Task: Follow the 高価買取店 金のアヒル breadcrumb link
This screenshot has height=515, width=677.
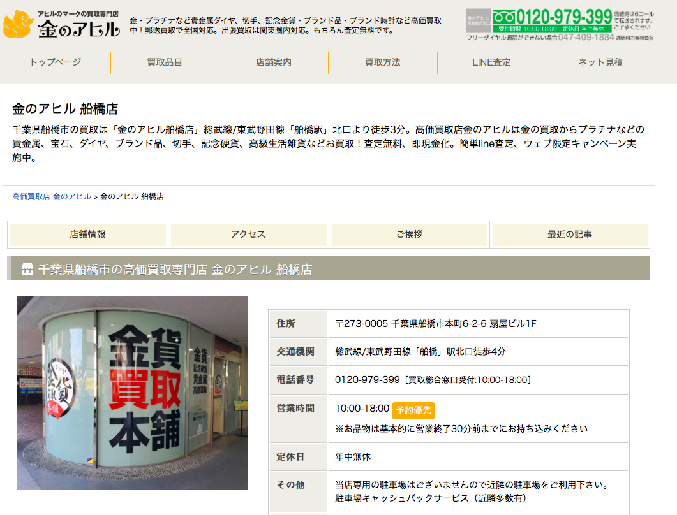Action: coord(48,197)
